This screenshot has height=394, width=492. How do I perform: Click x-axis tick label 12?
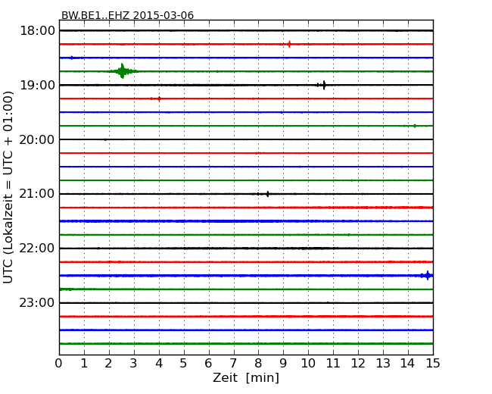pos(358,364)
